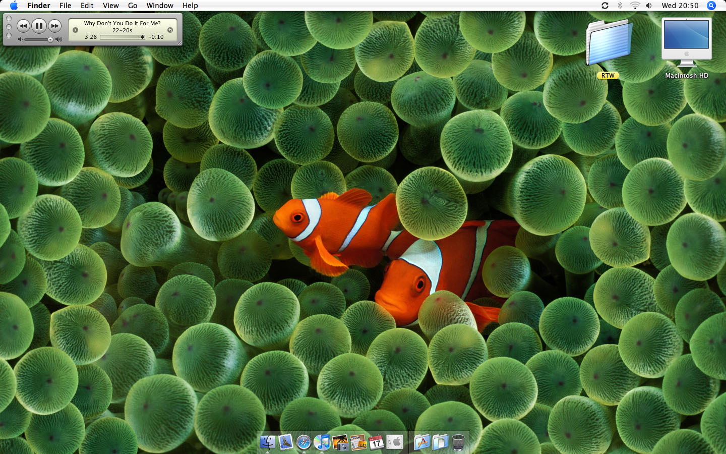Open Finder from the Dock

coord(268,442)
